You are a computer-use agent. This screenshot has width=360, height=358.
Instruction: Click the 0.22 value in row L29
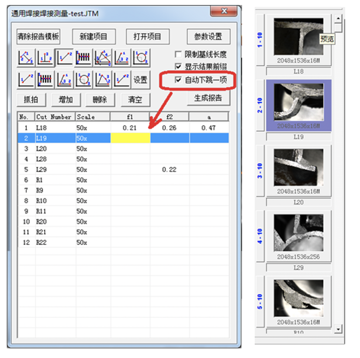tap(169, 170)
